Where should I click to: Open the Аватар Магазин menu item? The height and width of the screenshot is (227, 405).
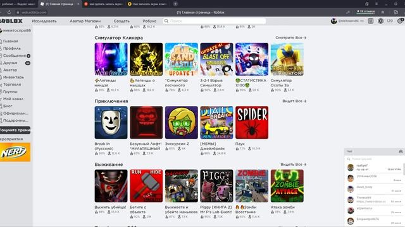85,21
